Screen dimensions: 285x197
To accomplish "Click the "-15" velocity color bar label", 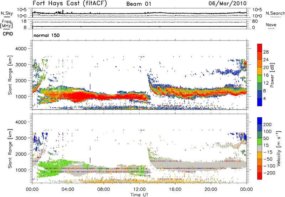I will [268, 152].
